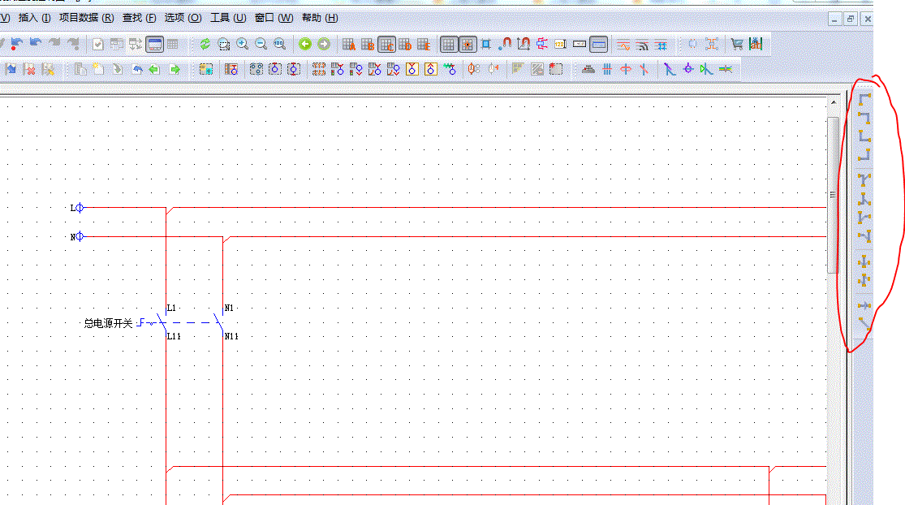905x505 pixels.
Task: Click the green refresh/redraw icon
Action: (x=205, y=45)
